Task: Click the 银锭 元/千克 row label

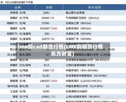Action: point(20,97)
